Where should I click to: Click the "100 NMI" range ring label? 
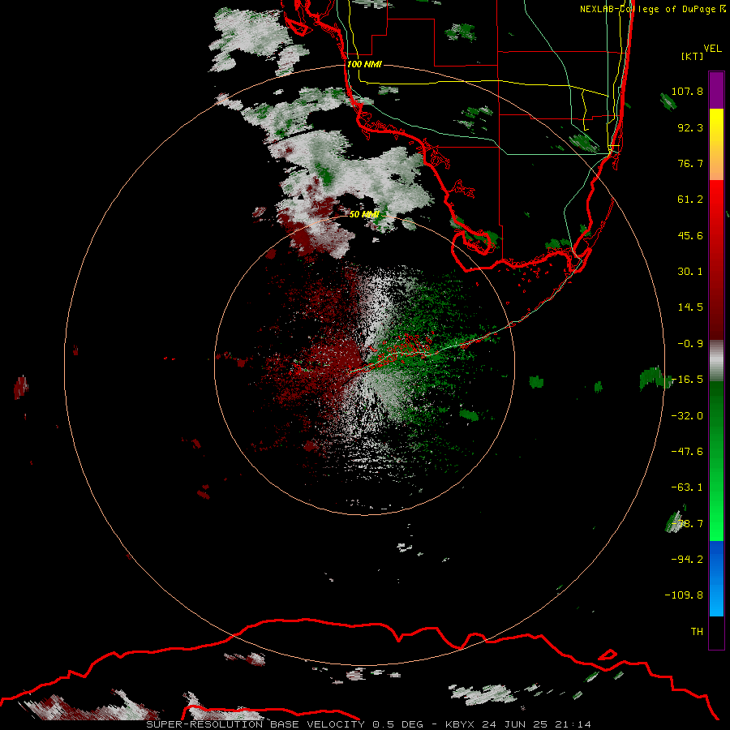click(x=364, y=64)
